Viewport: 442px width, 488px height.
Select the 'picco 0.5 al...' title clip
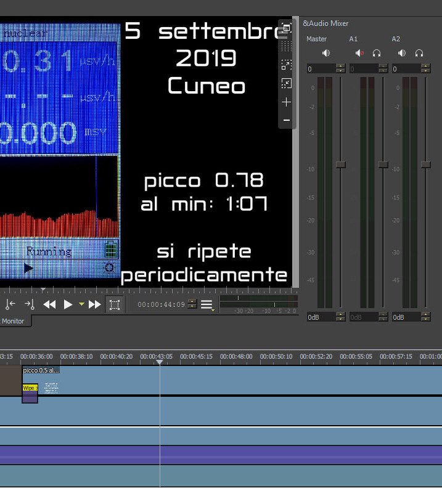coord(41,370)
